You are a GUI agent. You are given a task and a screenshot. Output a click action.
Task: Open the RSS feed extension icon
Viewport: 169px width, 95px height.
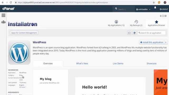pos(159,2)
